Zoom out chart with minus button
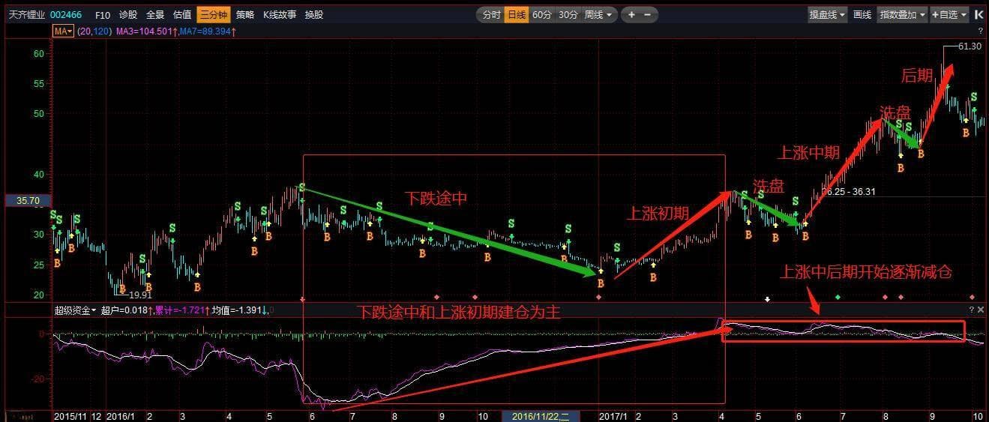989x422 pixels. tap(648, 14)
